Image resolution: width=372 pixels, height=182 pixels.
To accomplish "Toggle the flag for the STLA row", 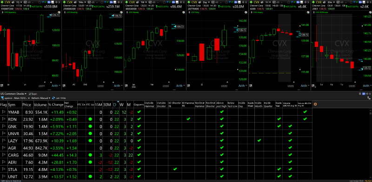I will (4, 169).
